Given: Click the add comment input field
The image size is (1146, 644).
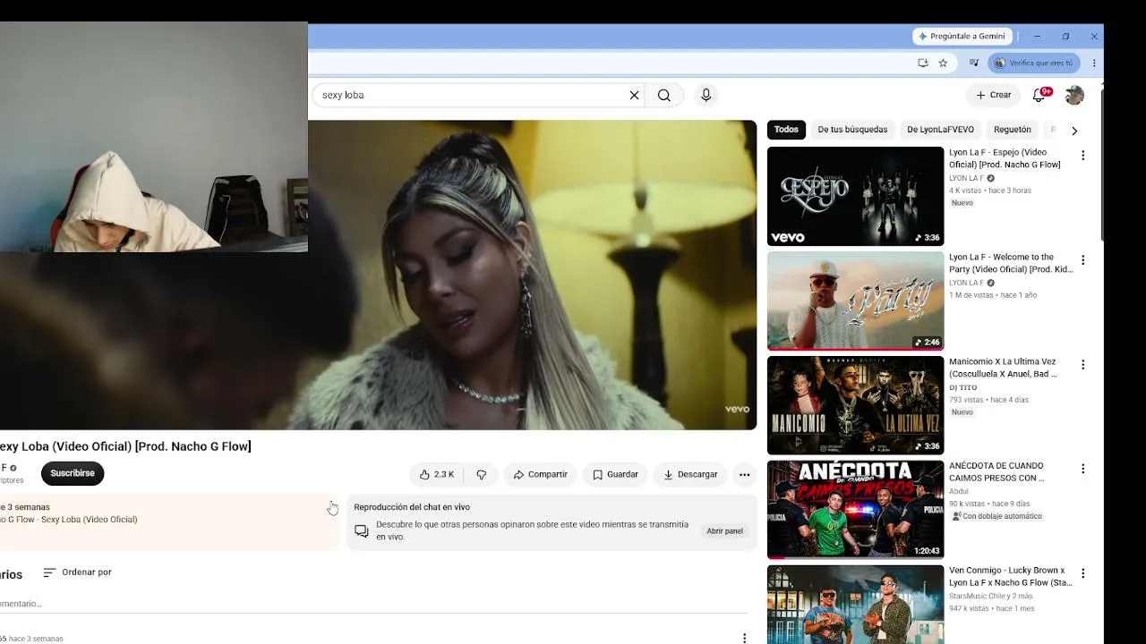Looking at the screenshot, I should [x=373, y=604].
